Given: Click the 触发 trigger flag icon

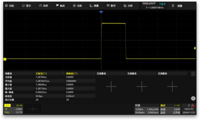Looking at the screenshot, I should point(58,6).
